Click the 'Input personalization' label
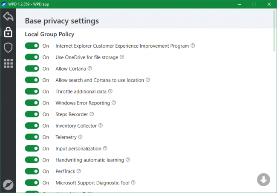This screenshot has height=193, width=277. pyautogui.click(x=78, y=149)
